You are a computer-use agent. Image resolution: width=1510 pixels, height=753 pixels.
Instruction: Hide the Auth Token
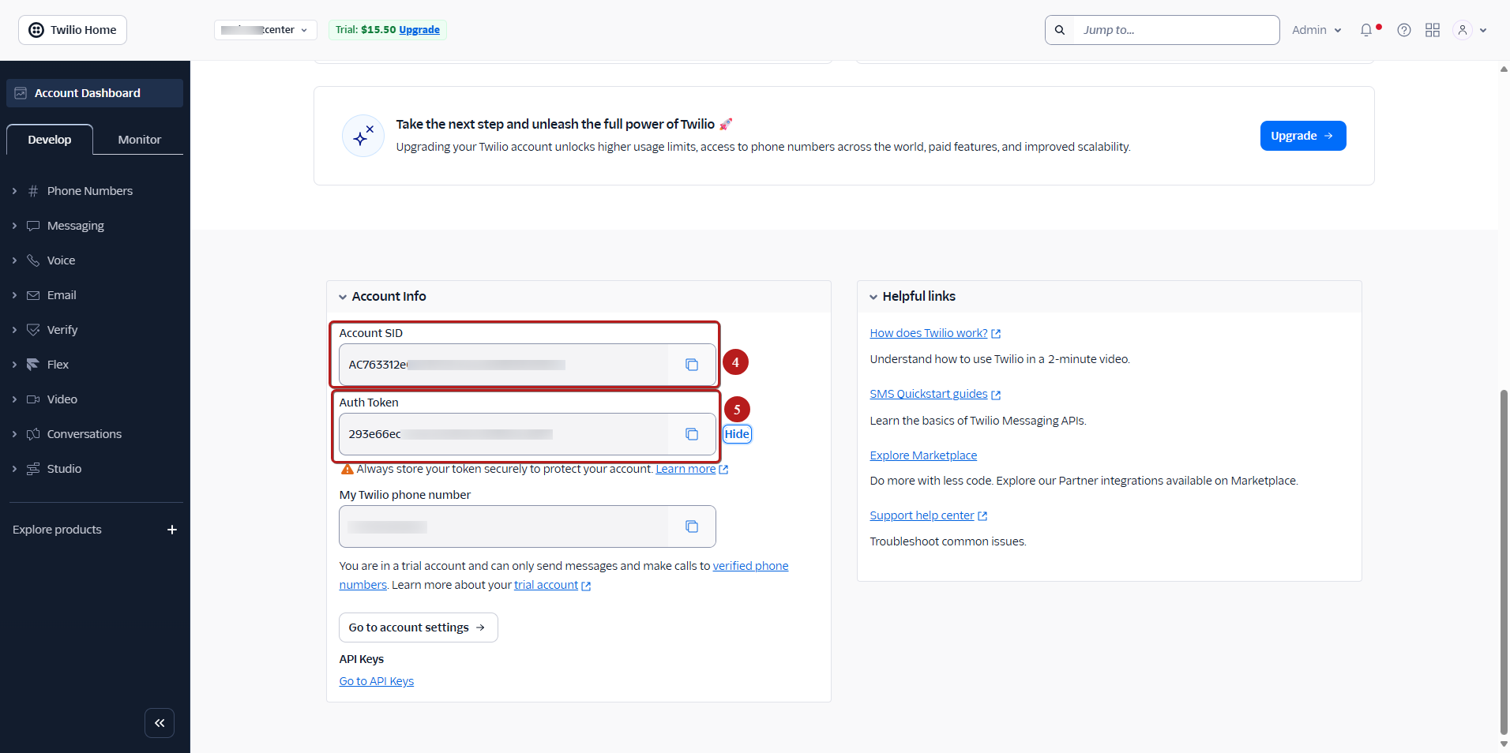(x=737, y=434)
